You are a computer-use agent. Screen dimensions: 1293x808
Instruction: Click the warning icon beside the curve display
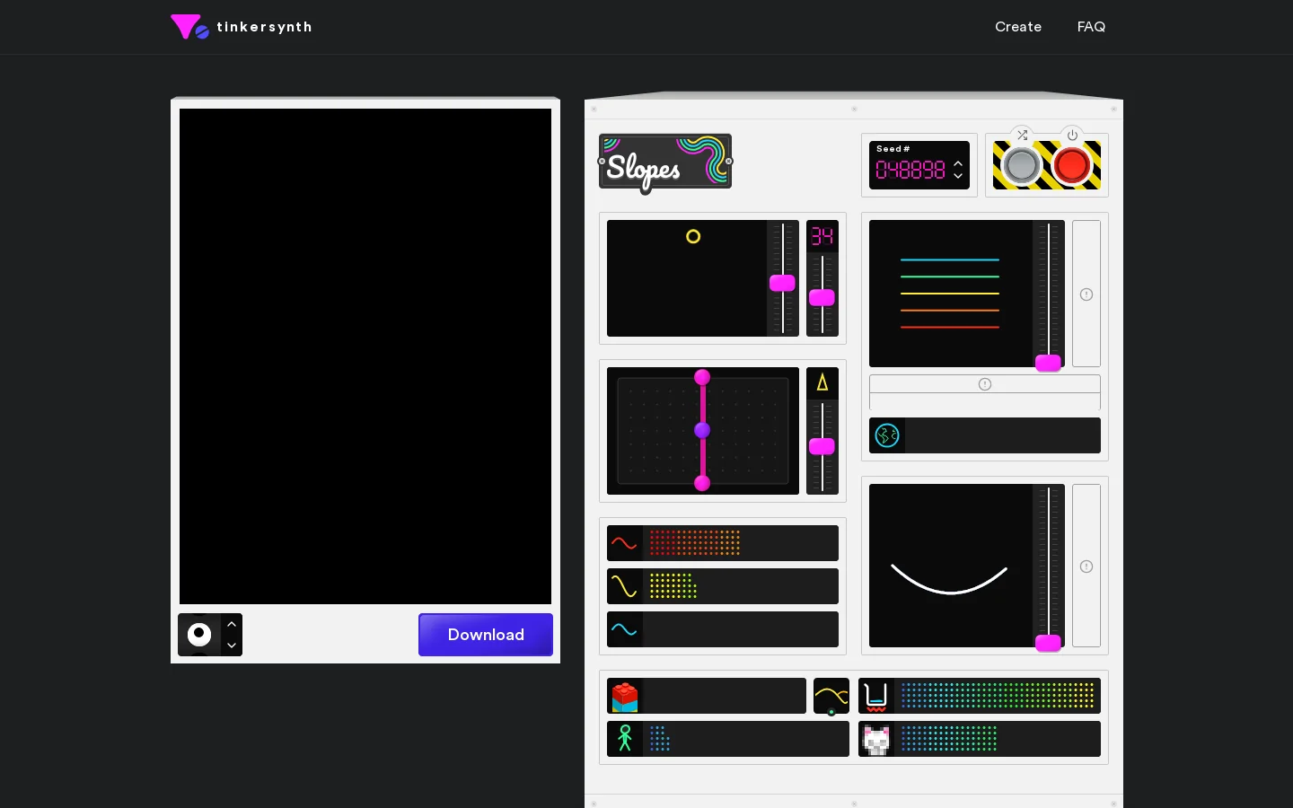pos(1086,566)
